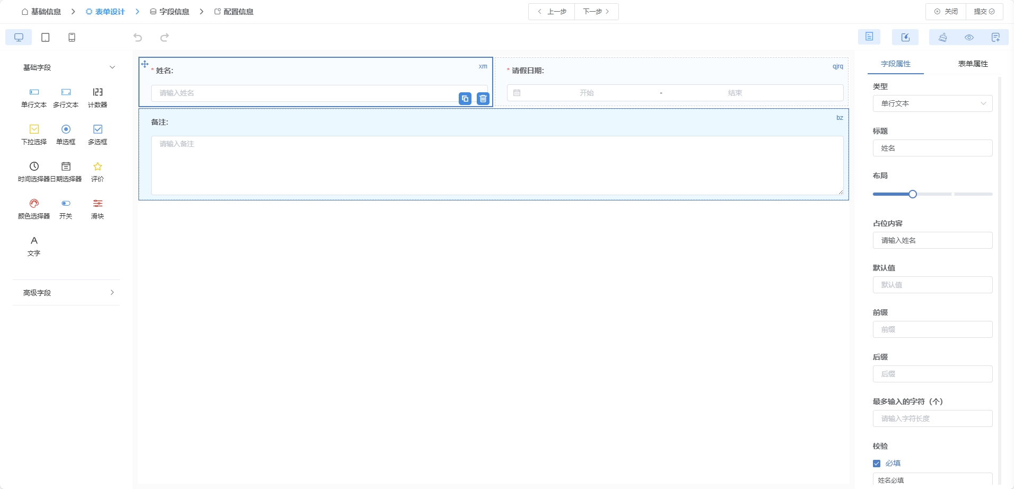This screenshot has height=489, width=1014.
Task: Click the 上一步 button
Action: [552, 12]
